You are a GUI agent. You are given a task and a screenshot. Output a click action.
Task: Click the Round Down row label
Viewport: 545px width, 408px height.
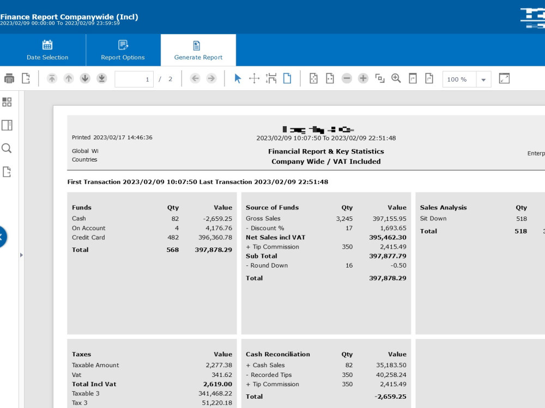(x=267, y=265)
